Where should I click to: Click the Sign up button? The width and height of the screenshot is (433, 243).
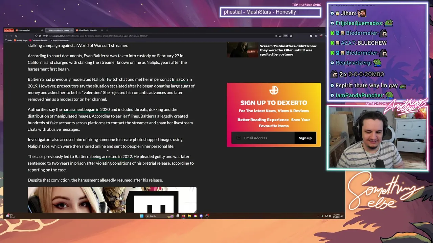coord(305,138)
